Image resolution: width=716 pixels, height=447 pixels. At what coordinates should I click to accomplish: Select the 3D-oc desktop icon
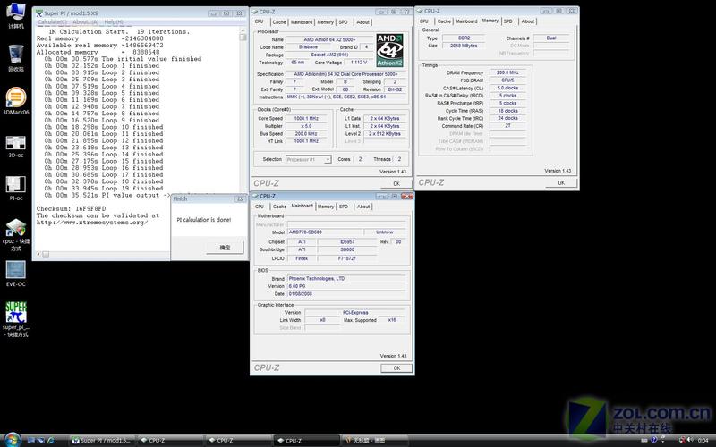click(x=16, y=147)
